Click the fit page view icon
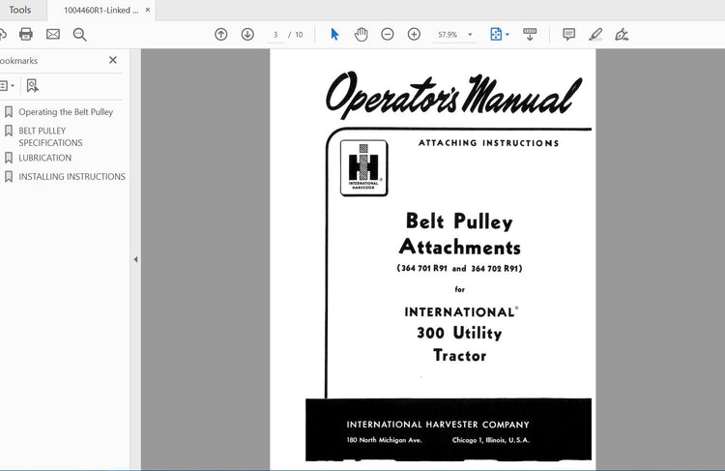This screenshot has width=725, height=471. tap(496, 34)
